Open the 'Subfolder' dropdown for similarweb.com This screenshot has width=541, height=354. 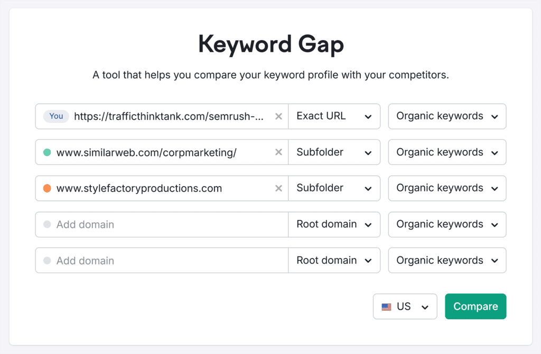(334, 152)
